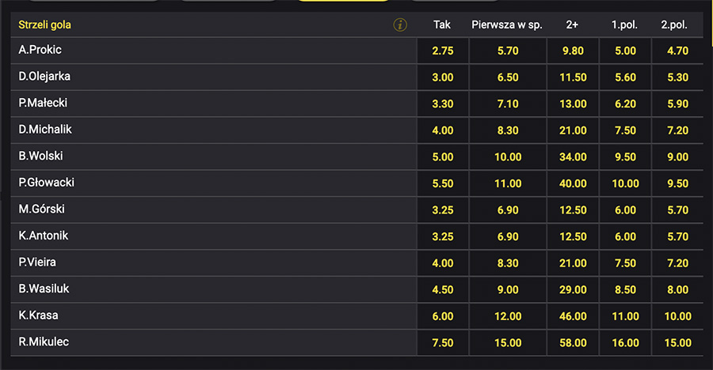Click the info icon beside Strzeli gola
713x370 pixels.
tap(400, 25)
